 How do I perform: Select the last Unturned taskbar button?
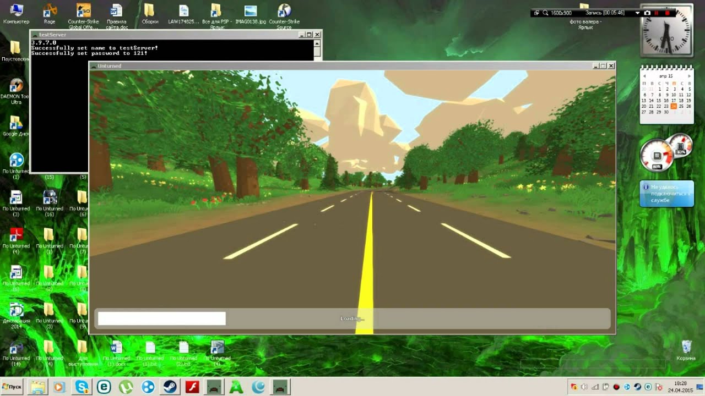pyautogui.click(x=280, y=387)
